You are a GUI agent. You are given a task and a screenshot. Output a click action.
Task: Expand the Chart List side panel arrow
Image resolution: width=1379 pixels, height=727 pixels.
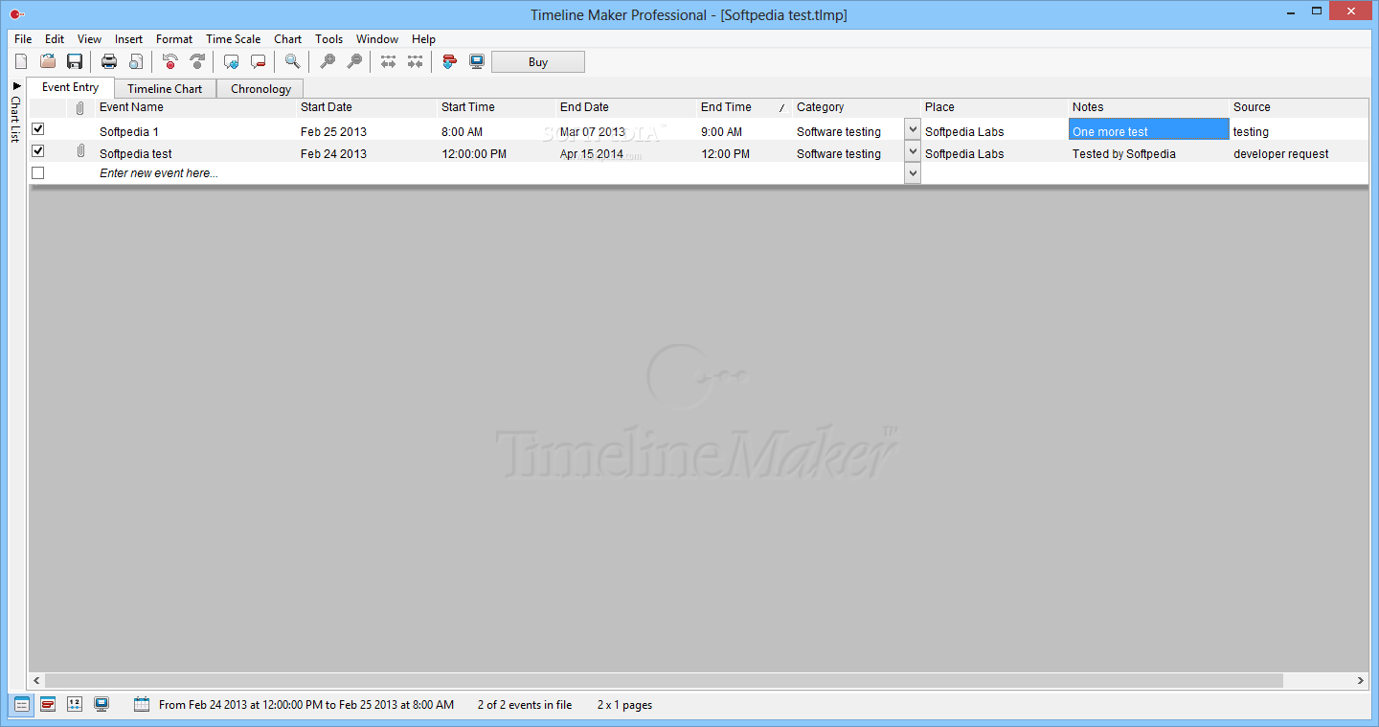coord(16,86)
